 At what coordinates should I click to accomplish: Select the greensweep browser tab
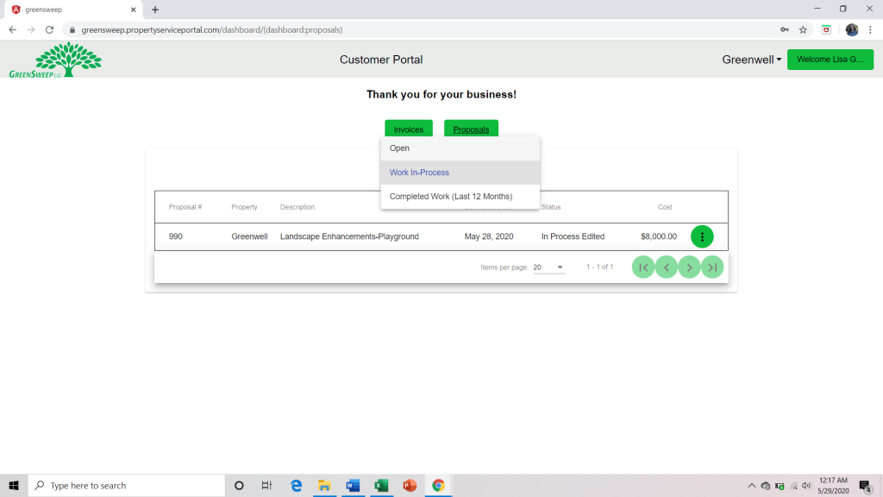coord(72,9)
